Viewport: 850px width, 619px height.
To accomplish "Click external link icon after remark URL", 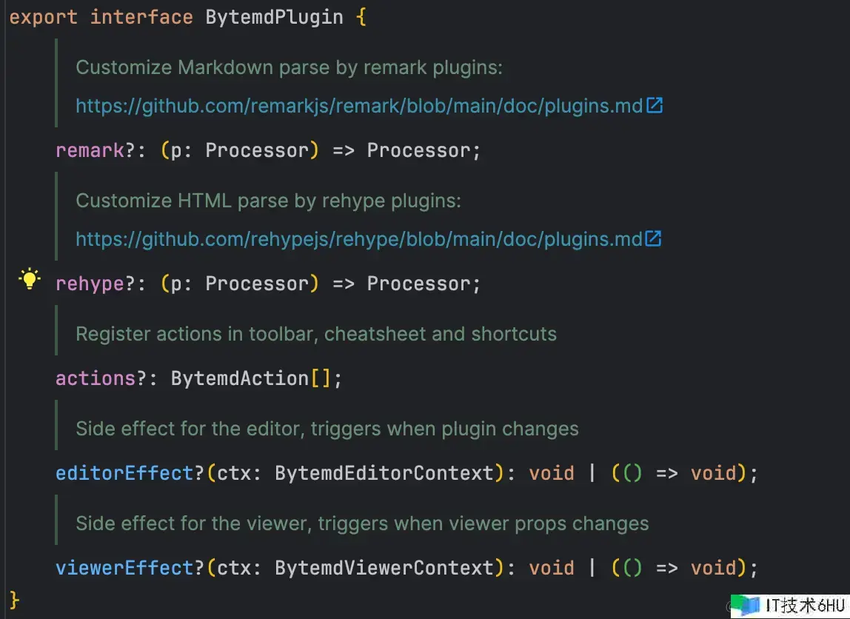I will (x=655, y=105).
